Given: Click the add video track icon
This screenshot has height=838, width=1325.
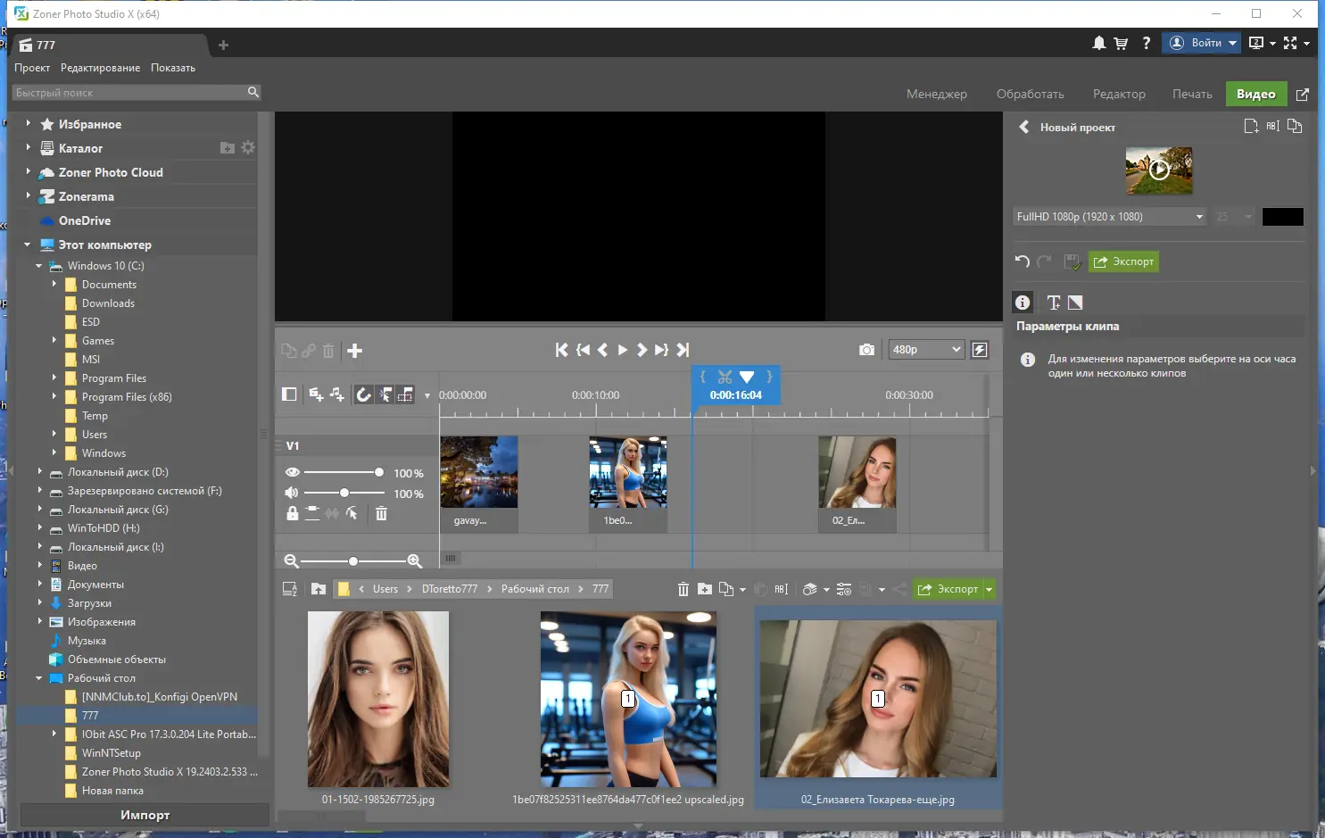Looking at the screenshot, I should click(316, 394).
